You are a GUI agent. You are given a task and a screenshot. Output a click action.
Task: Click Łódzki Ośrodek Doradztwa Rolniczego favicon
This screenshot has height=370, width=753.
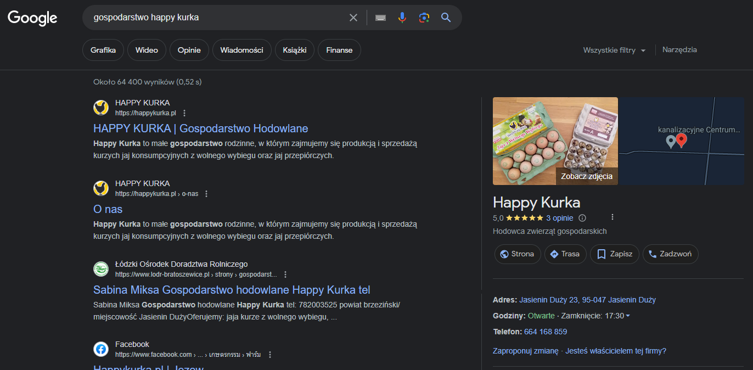point(101,269)
